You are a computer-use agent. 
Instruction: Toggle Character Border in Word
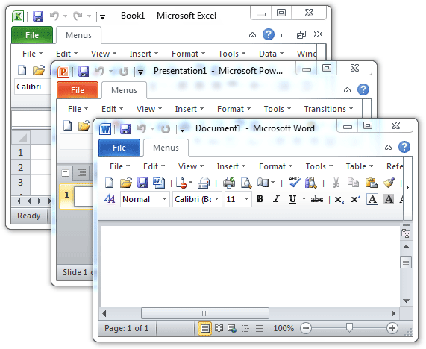372,199
